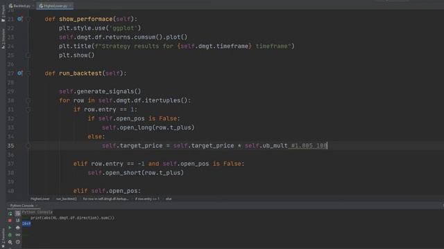Collapse run_backtest method fold on line 27
The image size is (444, 249).
pos(28,73)
